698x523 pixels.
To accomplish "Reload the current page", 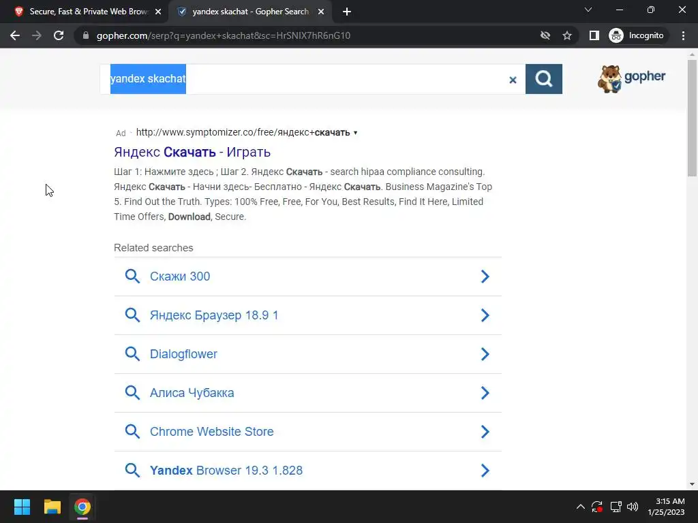I will pos(59,35).
